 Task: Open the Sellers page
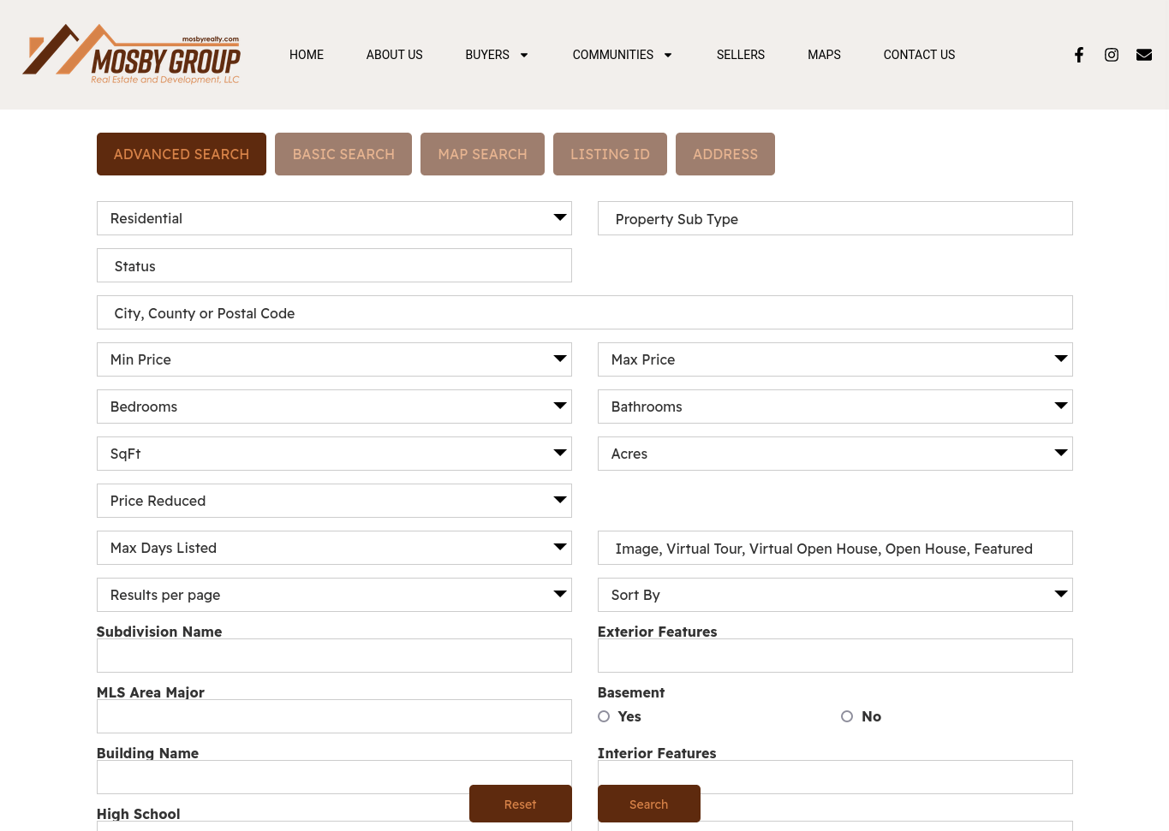pos(741,55)
